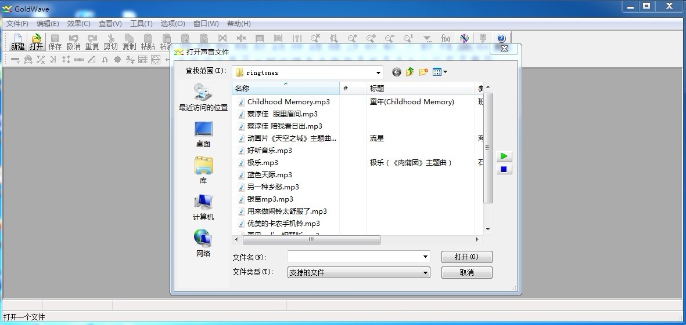Open the 工具(T) menu
This screenshot has height=325, width=686.
pyautogui.click(x=141, y=24)
